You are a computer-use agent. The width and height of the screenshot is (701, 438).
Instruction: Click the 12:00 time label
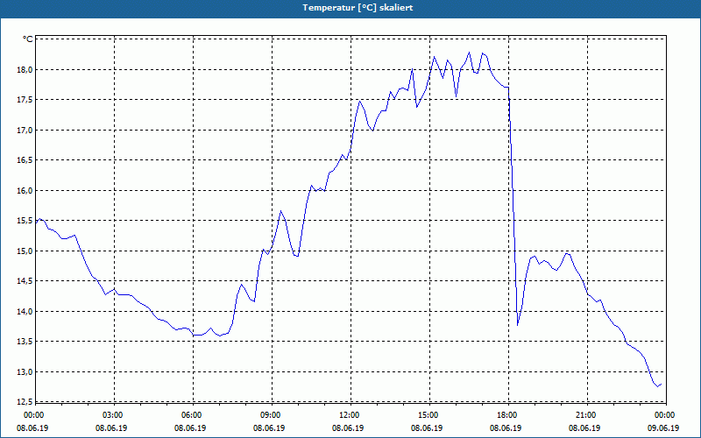click(x=350, y=415)
